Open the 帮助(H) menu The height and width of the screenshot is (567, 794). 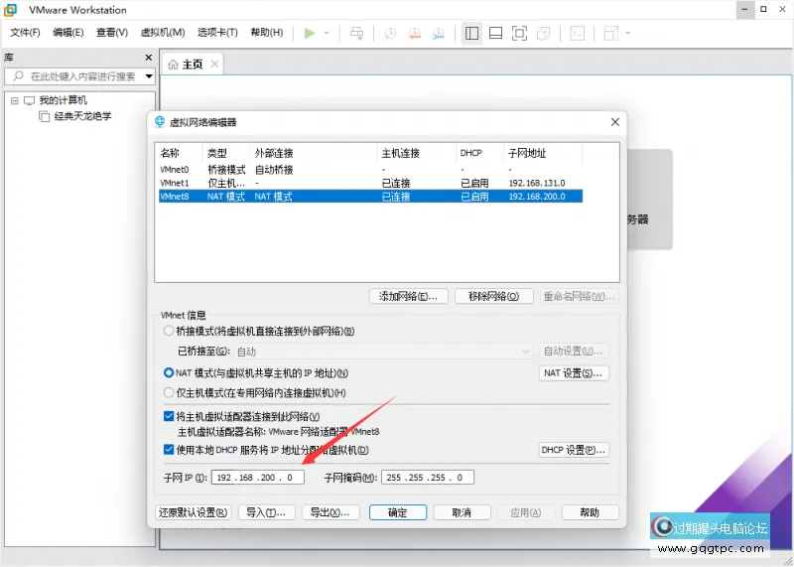(x=267, y=33)
